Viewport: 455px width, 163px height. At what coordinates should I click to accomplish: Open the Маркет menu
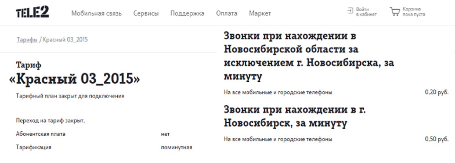point(260,13)
